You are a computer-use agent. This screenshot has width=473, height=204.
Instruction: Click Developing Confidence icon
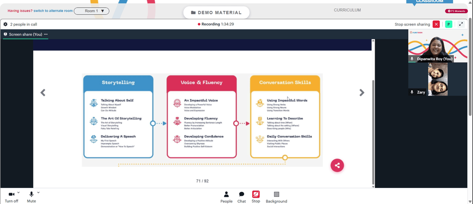[x=177, y=139]
